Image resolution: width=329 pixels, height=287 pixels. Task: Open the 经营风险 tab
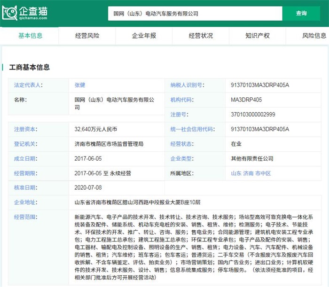click(87, 36)
